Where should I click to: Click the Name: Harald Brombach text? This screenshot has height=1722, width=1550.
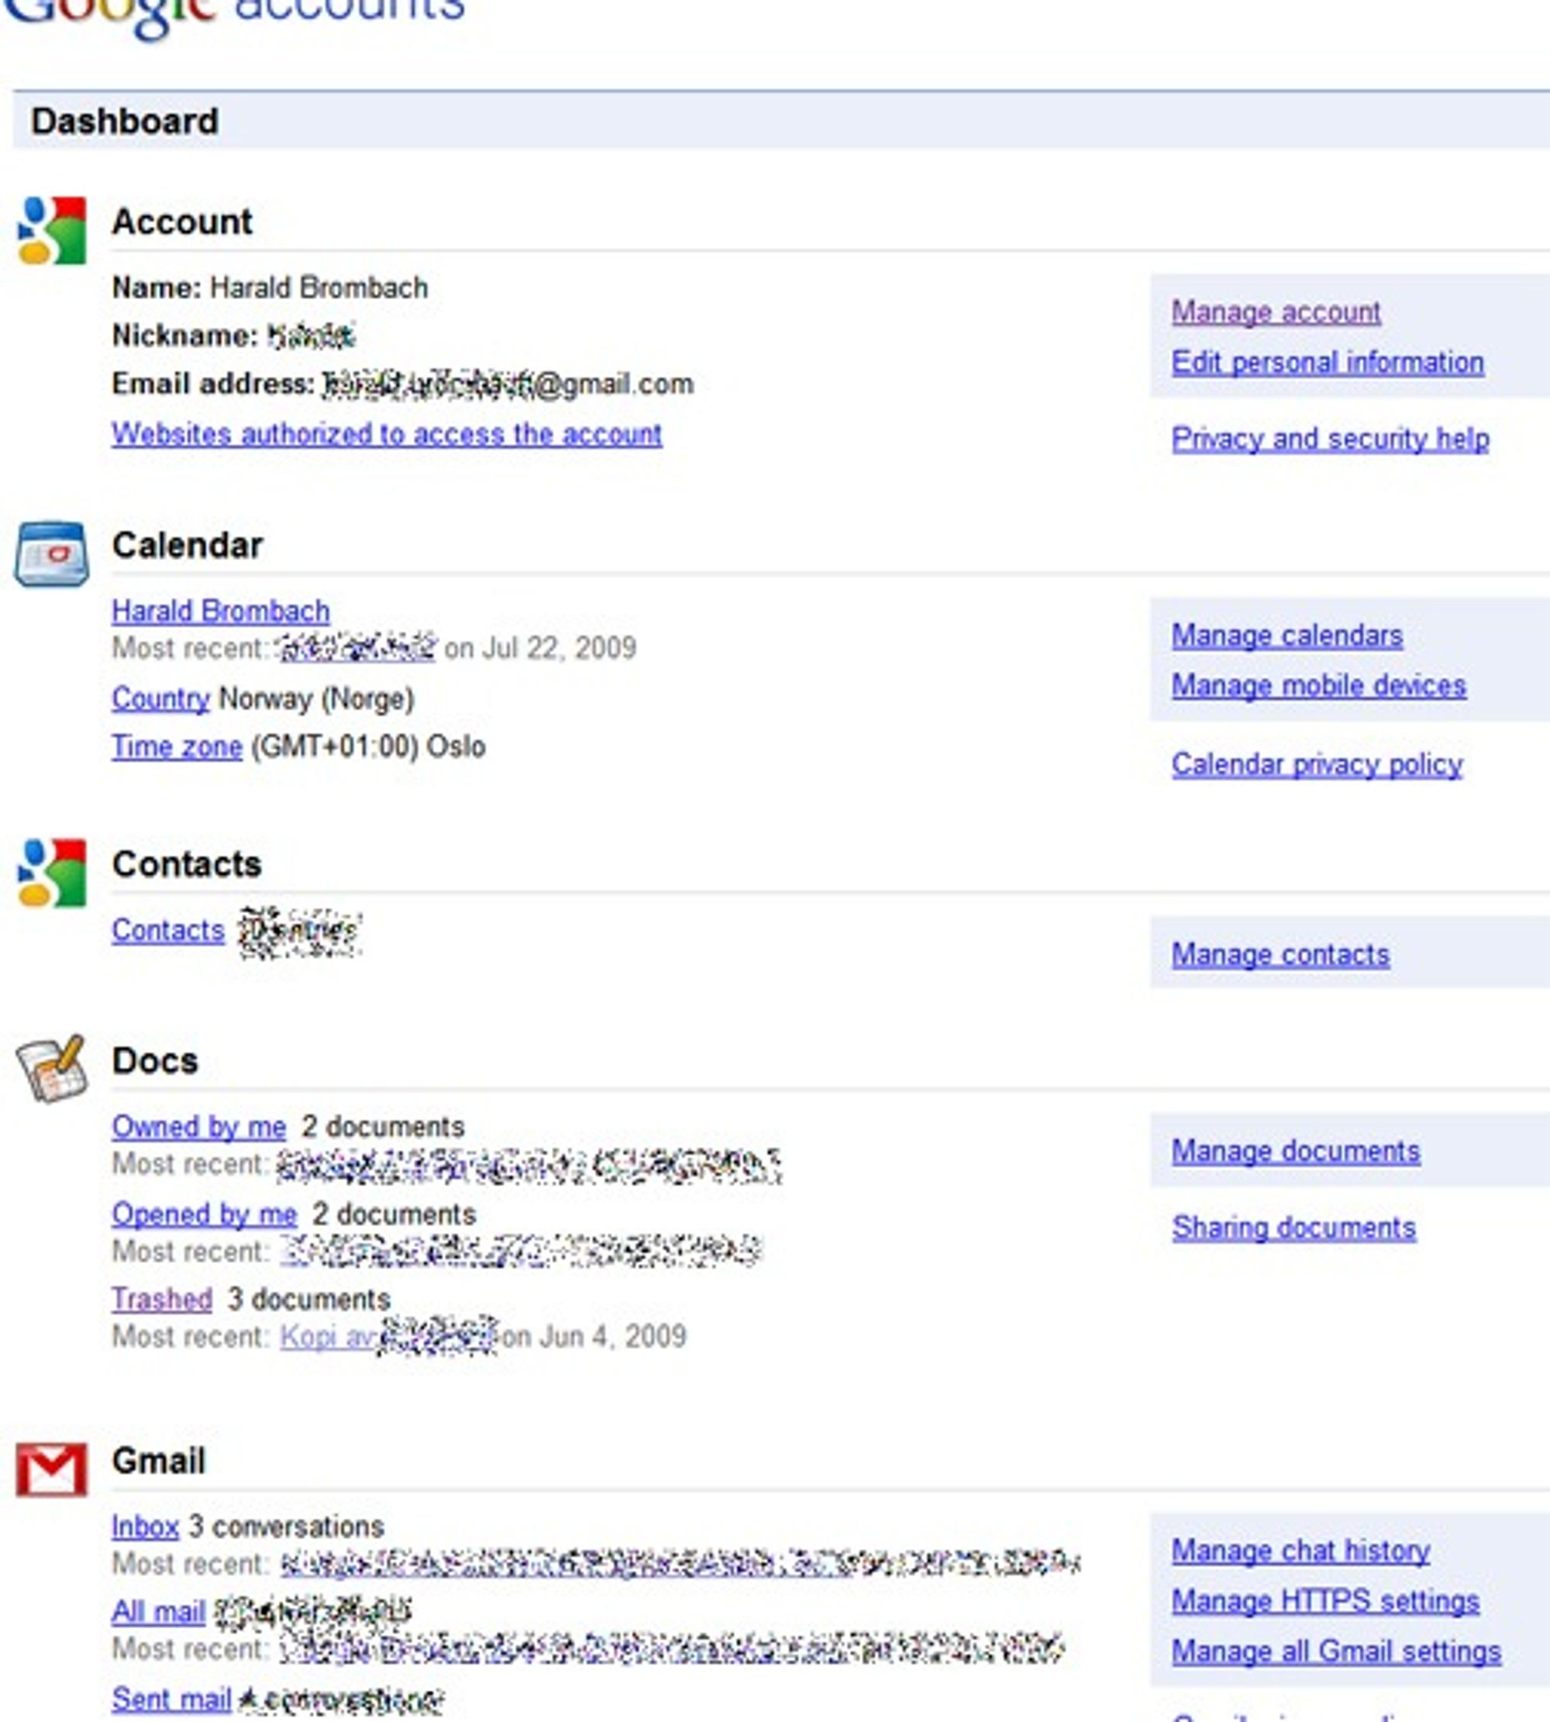tap(270, 288)
